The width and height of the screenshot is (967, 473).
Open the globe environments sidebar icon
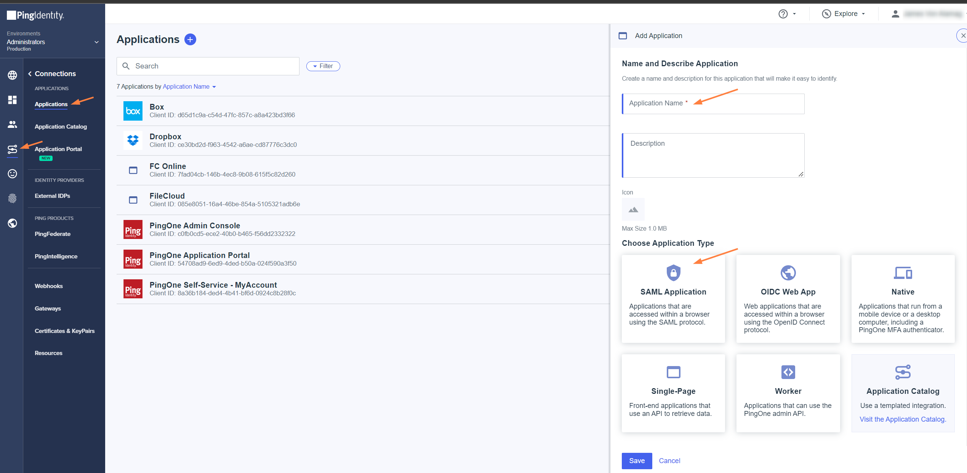pos(12,75)
